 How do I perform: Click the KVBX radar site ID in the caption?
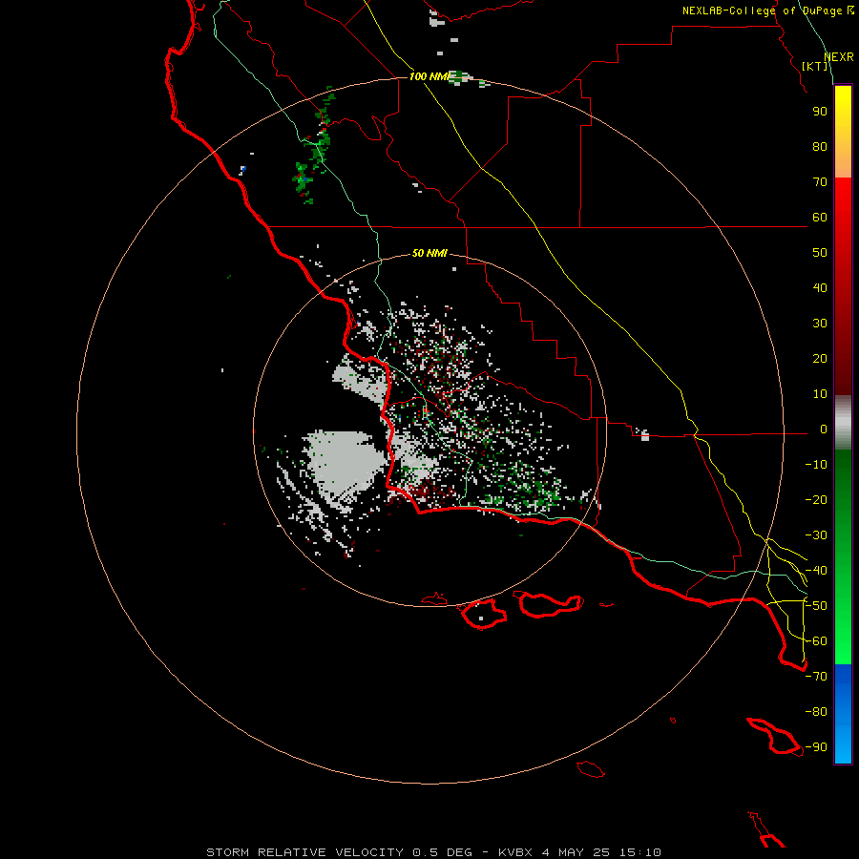coord(515,852)
